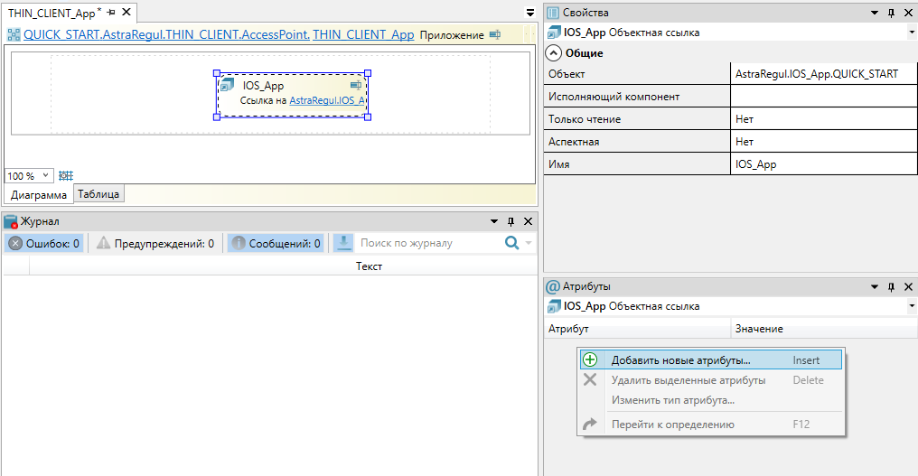The height and width of the screenshot is (476, 918).
Task: Toggle the Ошибок error filter
Action: pyautogui.click(x=44, y=243)
